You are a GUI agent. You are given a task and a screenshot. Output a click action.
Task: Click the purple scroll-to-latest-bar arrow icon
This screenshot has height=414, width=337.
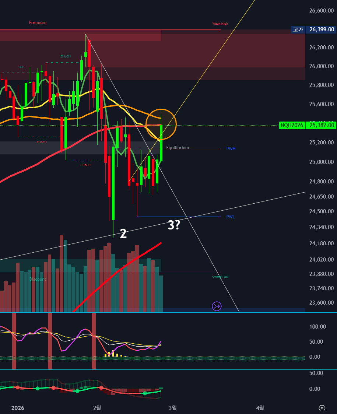coord(217,306)
